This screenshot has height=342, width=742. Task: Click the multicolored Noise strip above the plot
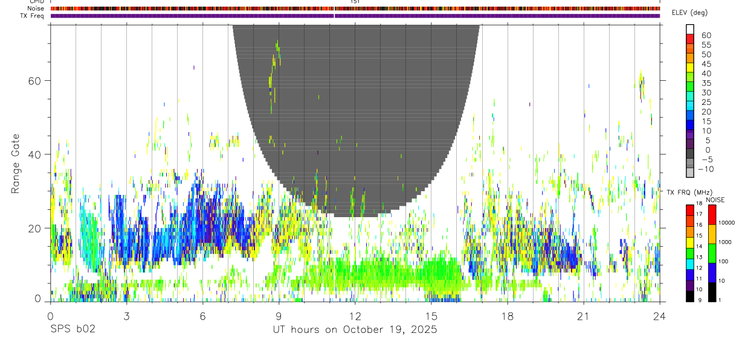tap(355, 8)
